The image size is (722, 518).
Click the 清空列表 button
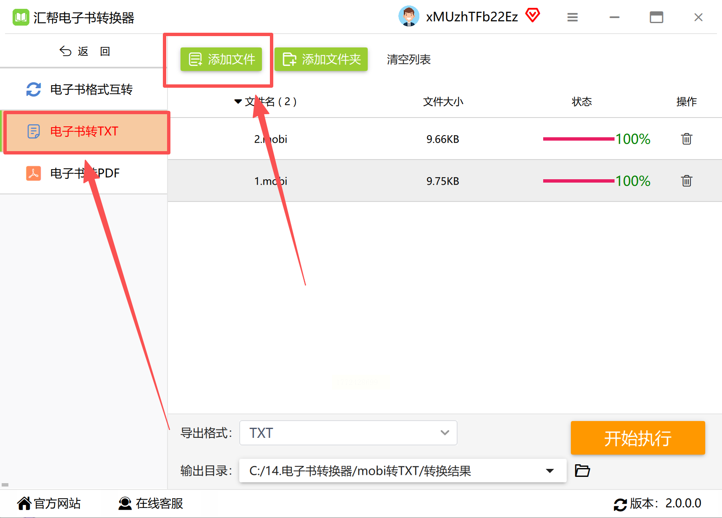(408, 60)
